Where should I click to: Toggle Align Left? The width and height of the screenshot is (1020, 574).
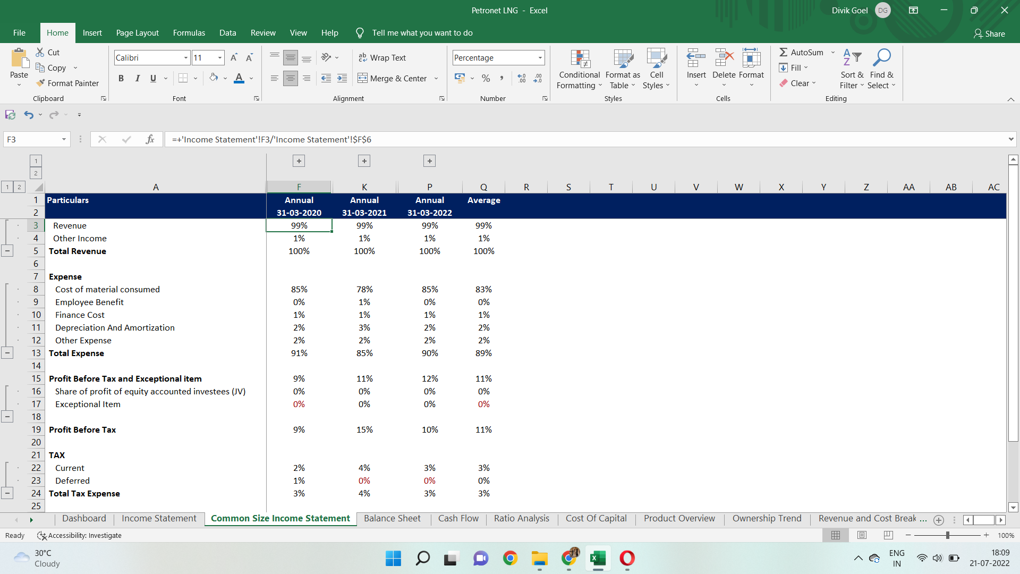(x=275, y=78)
